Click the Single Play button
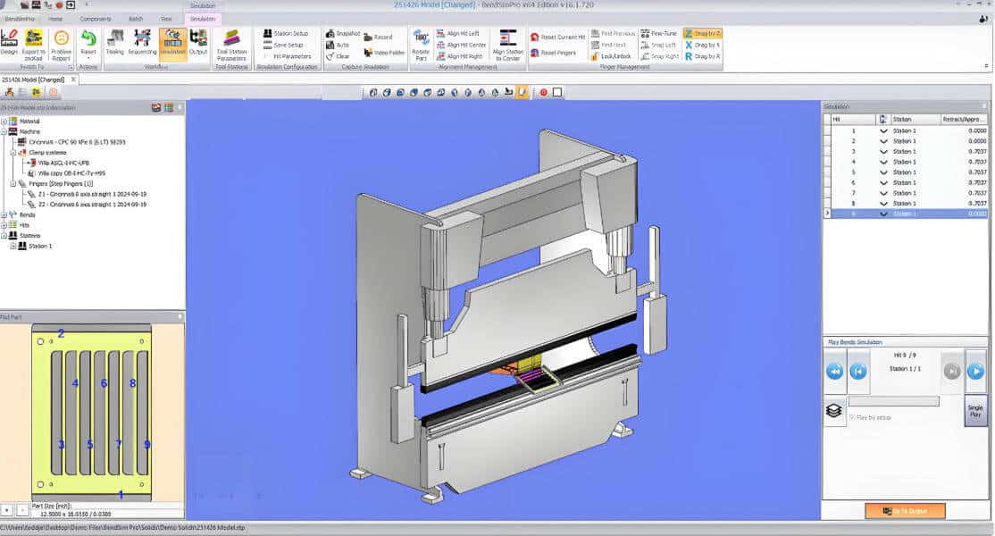The width and height of the screenshot is (995, 536). (975, 410)
